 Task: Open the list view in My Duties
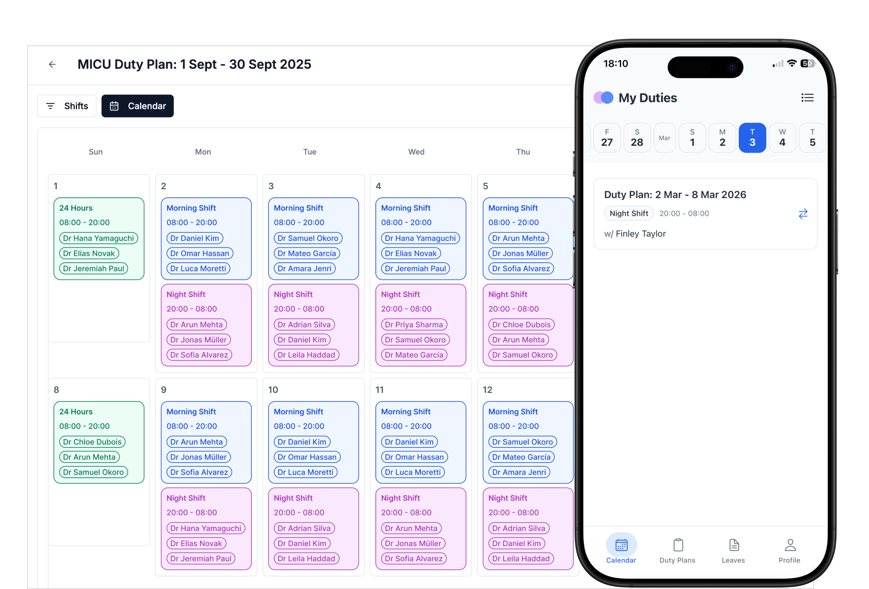[808, 98]
